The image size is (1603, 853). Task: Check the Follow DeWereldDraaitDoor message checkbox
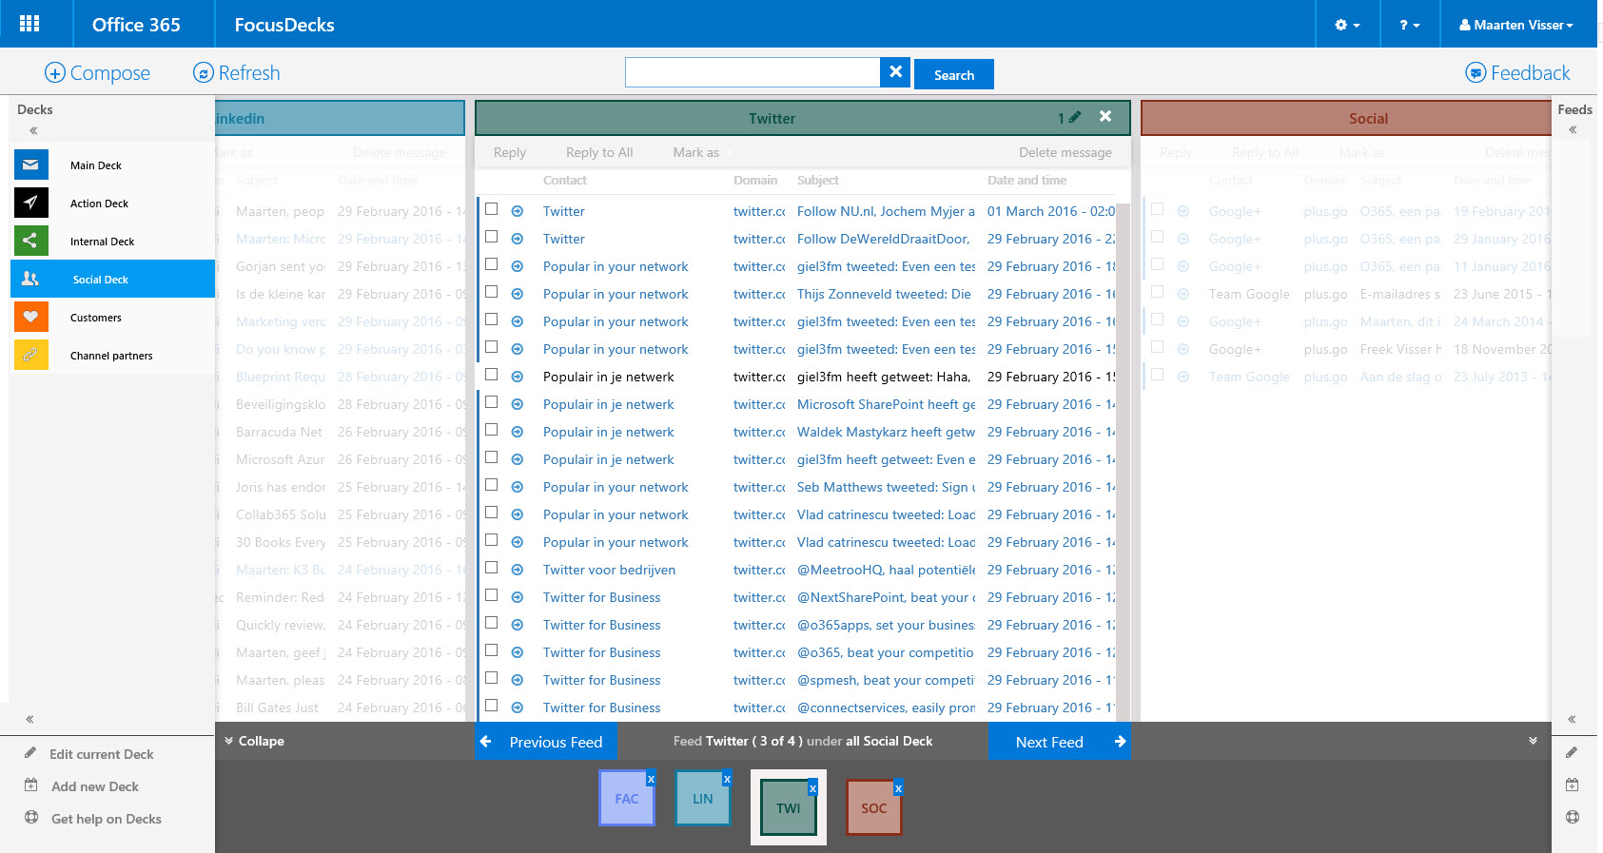coord(492,237)
